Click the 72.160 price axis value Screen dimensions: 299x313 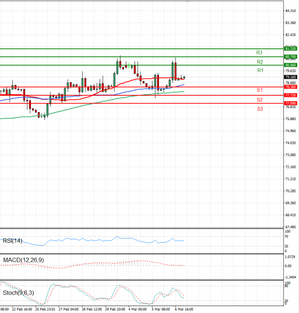[291, 167]
